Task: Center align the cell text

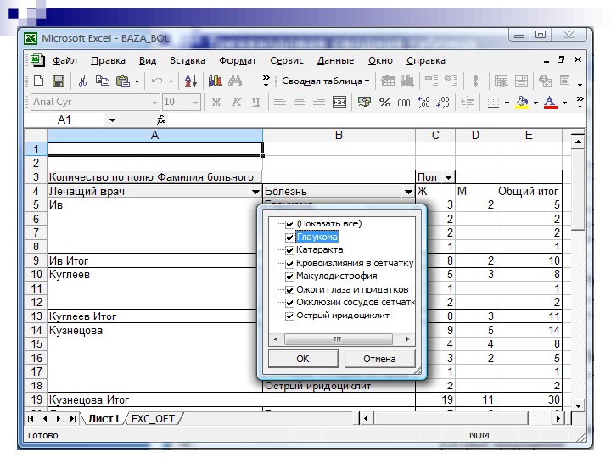Action: point(300,102)
